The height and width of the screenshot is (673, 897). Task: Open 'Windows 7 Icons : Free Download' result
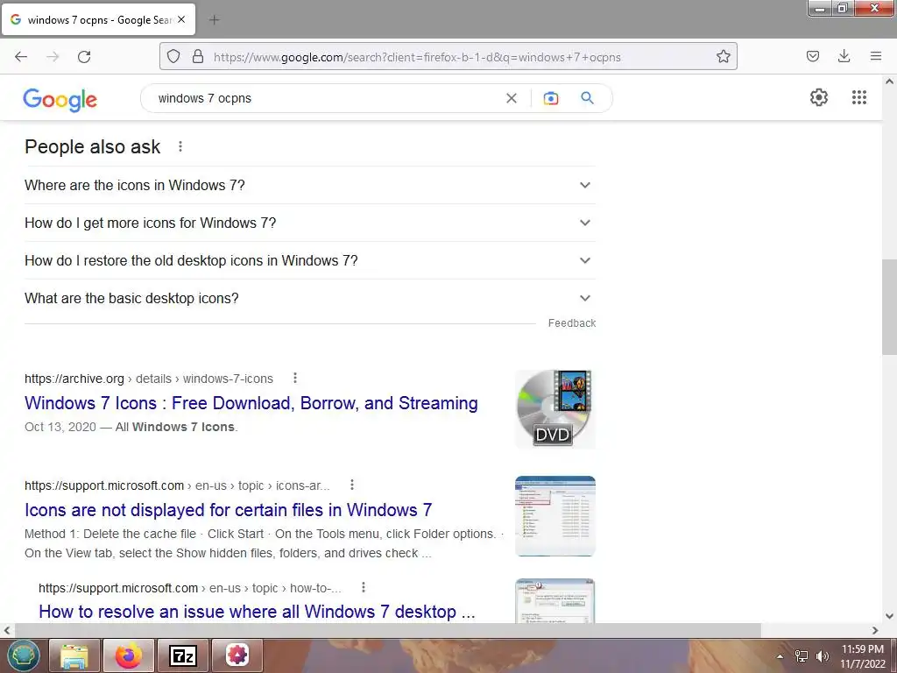[251, 403]
